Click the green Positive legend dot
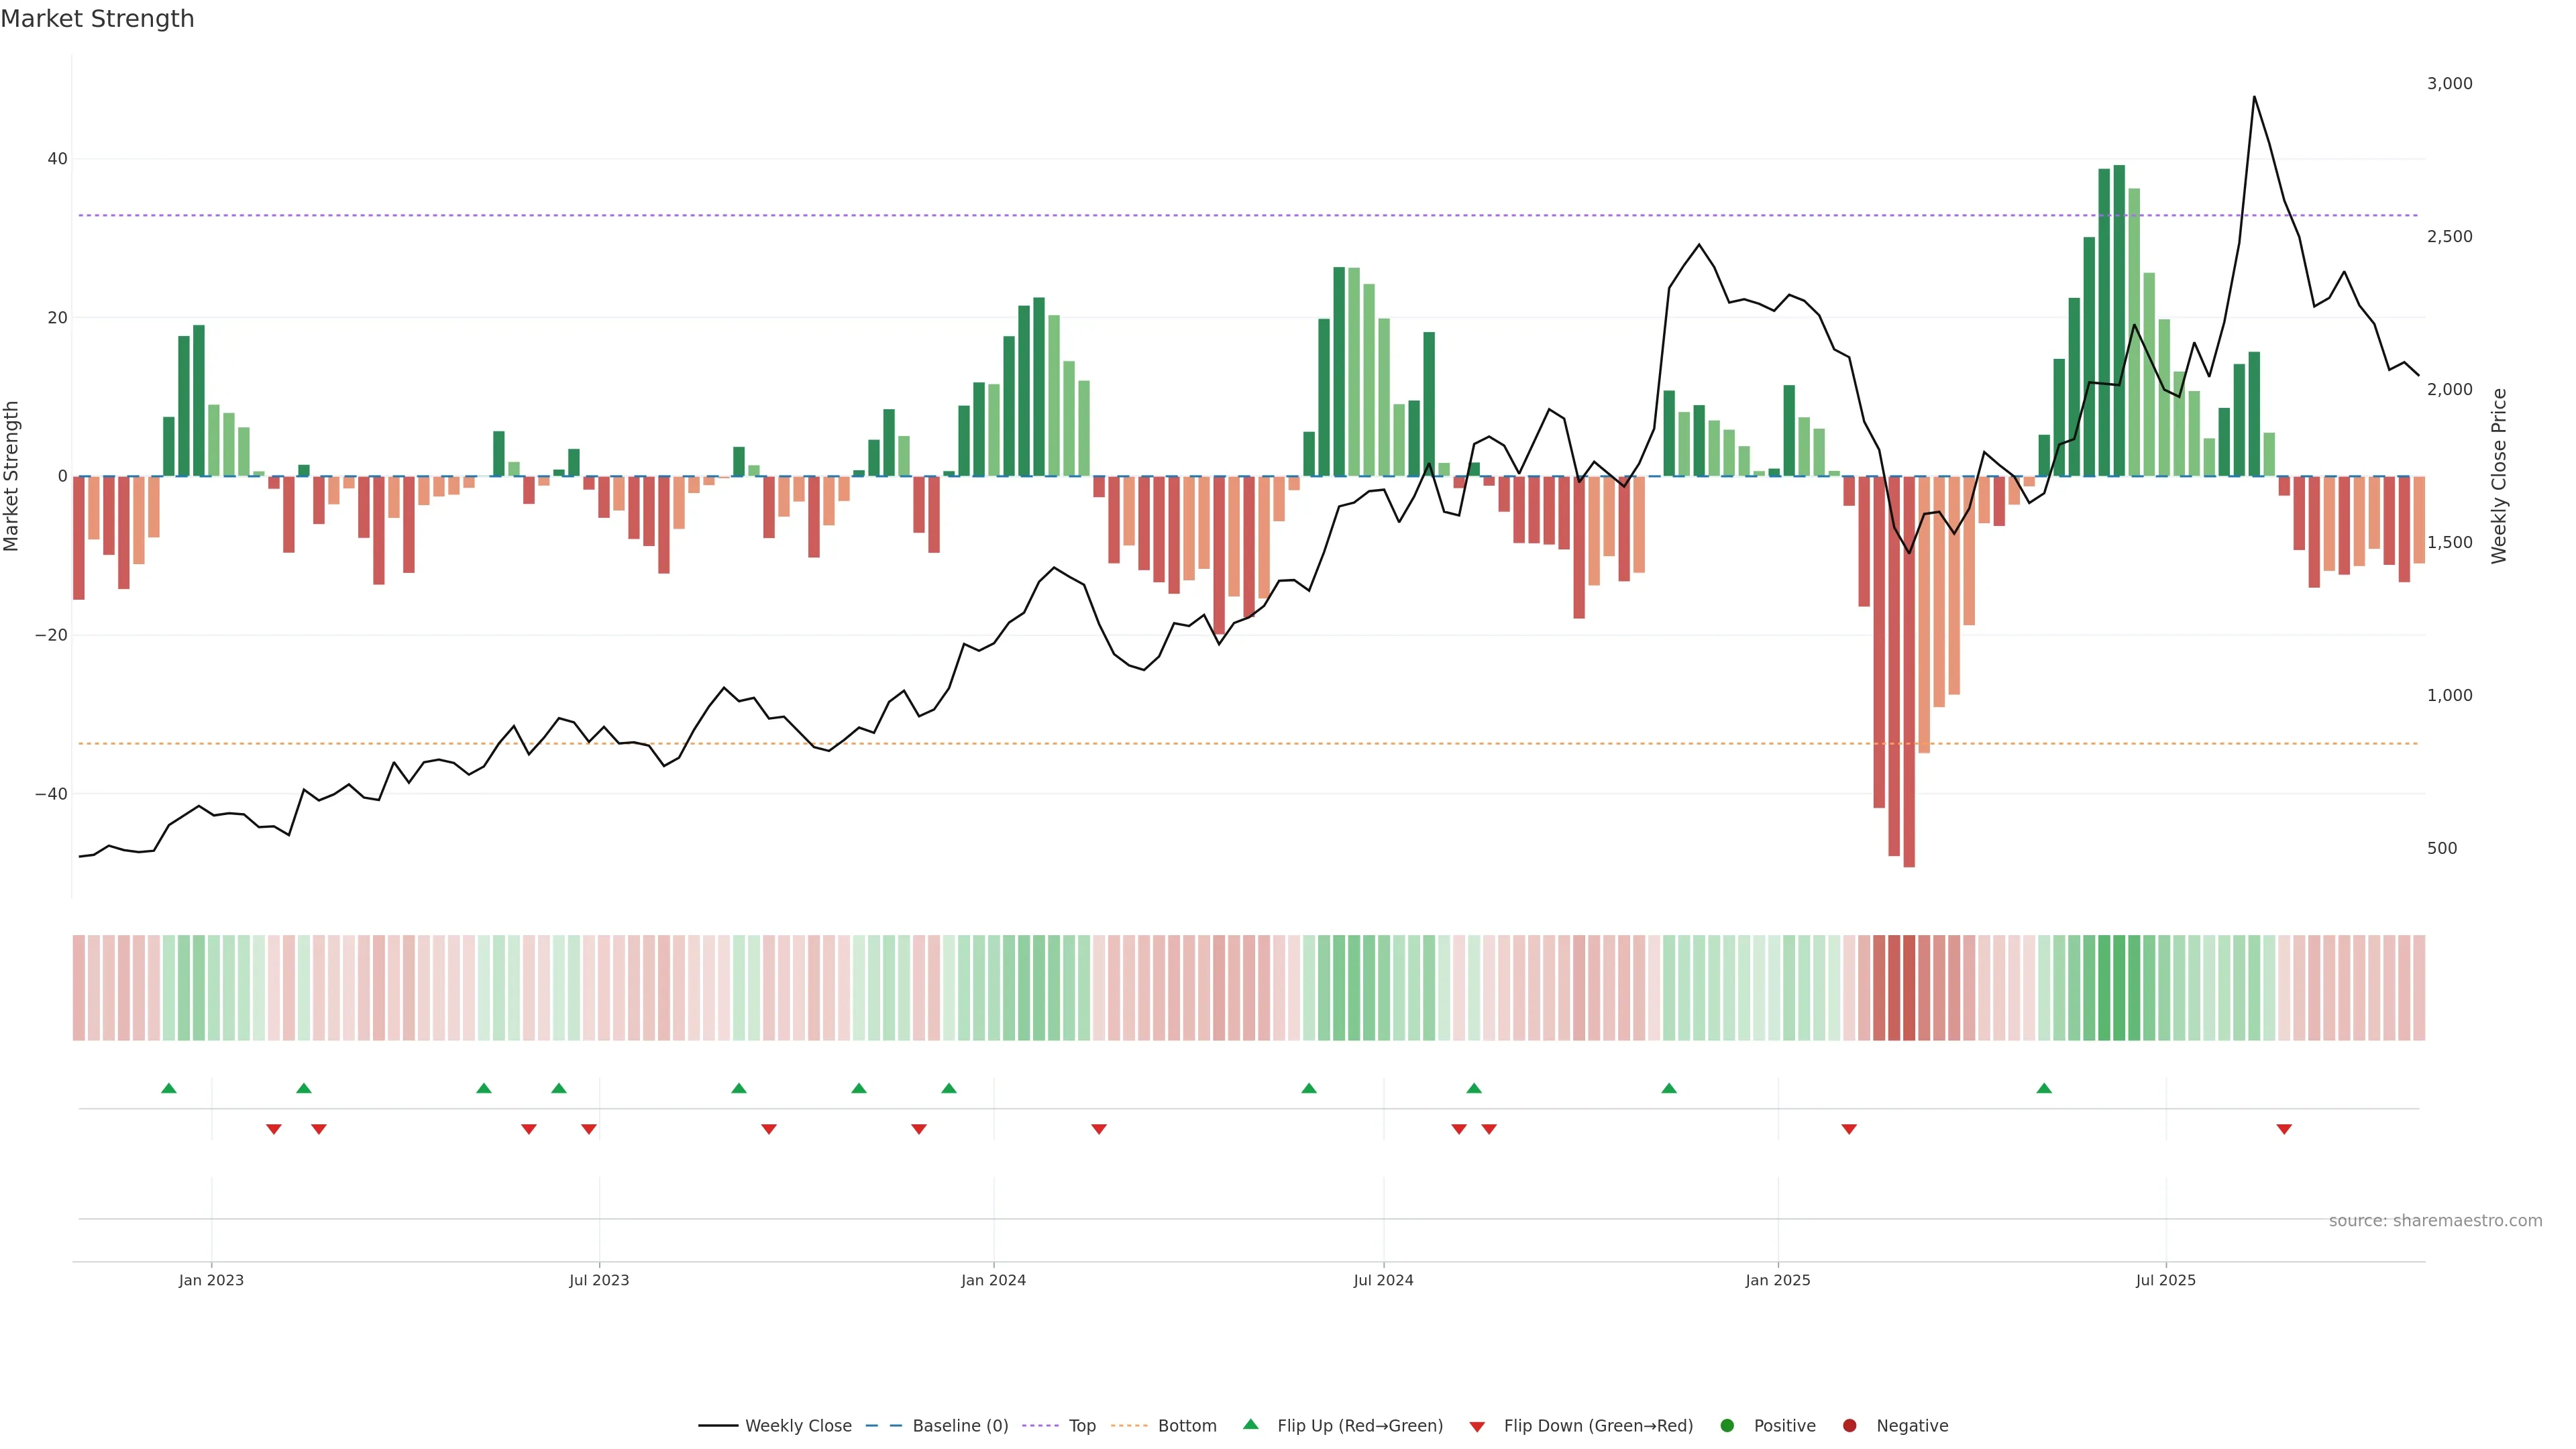 pos(1727,1425)
